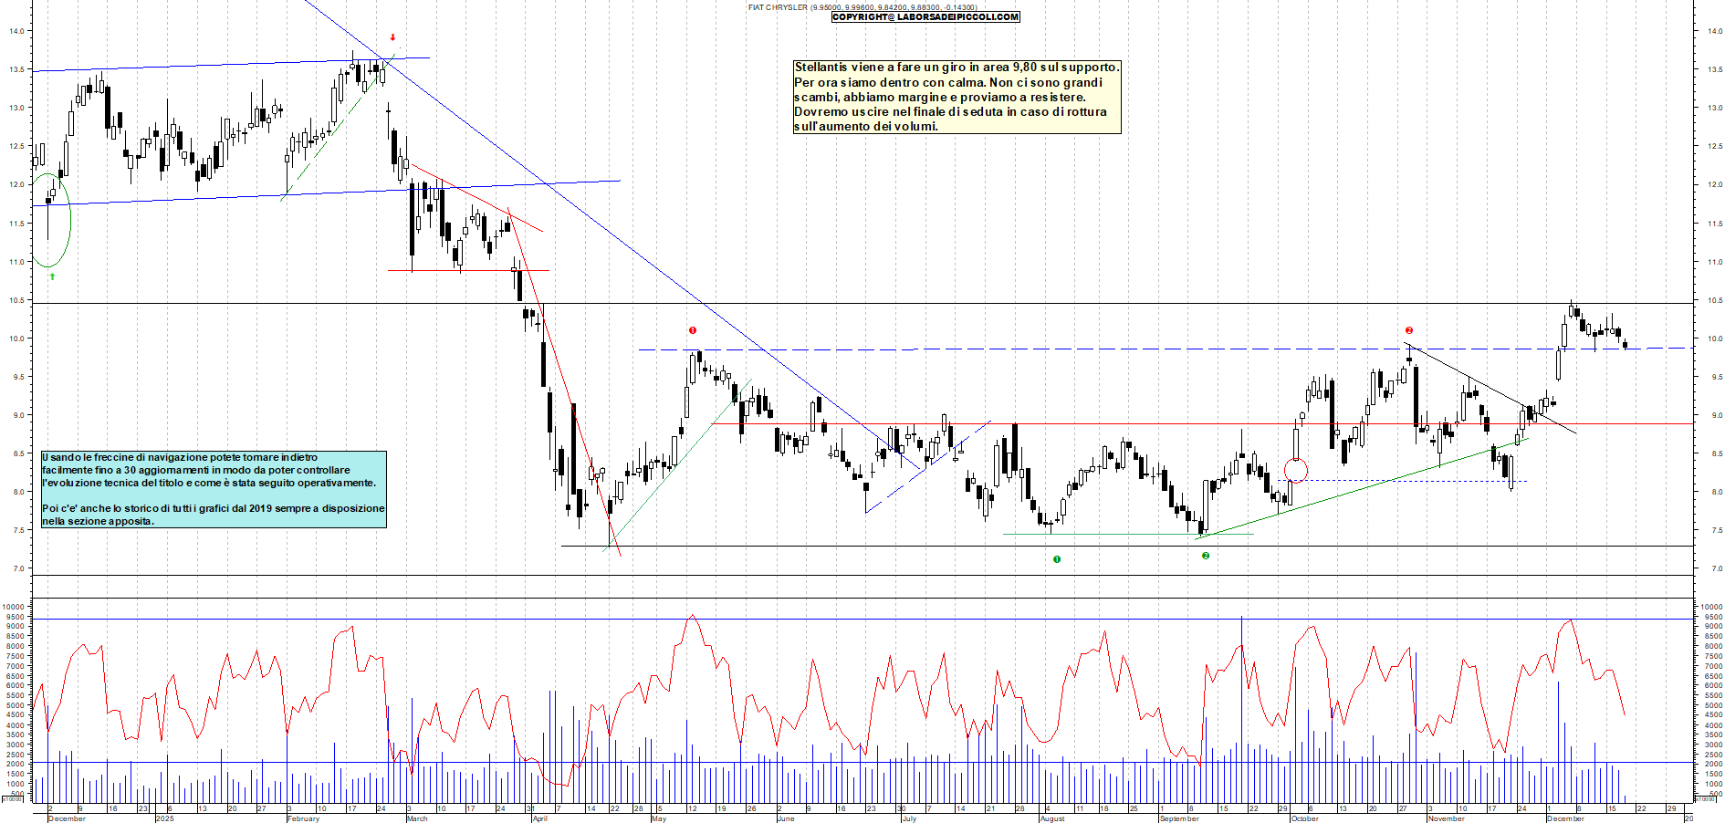
Task: Click green circle marker number 2
Action: click(1206, 556)
